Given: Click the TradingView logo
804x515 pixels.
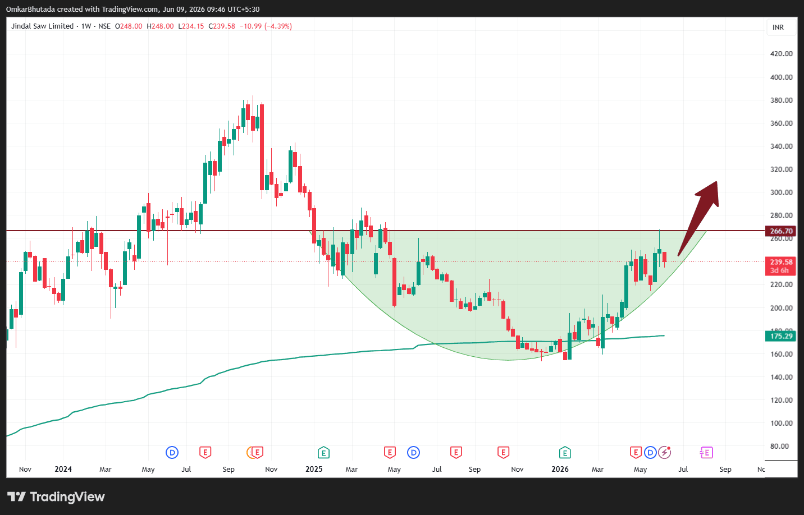Looking at the screenshot, I should (56, 496).
